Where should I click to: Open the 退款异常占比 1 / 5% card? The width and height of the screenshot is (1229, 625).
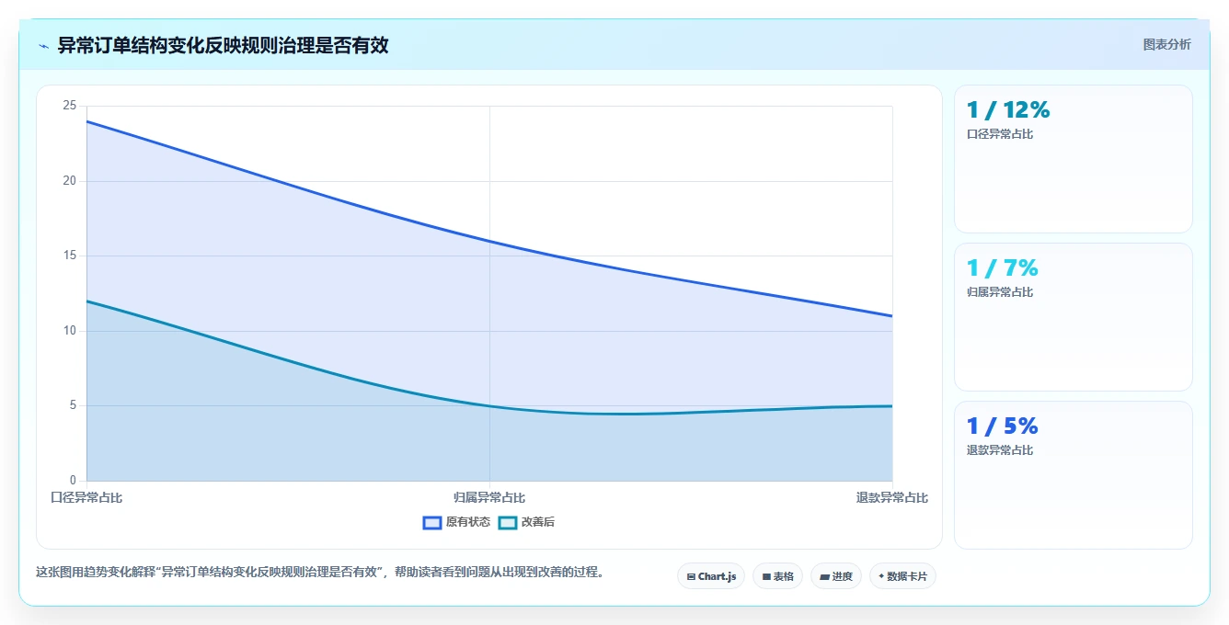coord(1073,475)
